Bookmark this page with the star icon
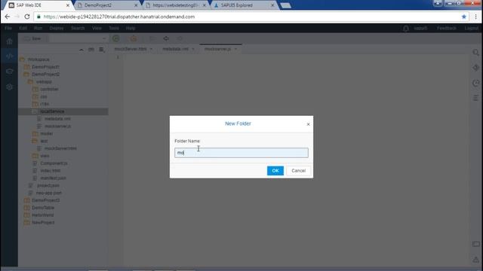483x271 pixels. pyautogui.click(x=464, y=17)
